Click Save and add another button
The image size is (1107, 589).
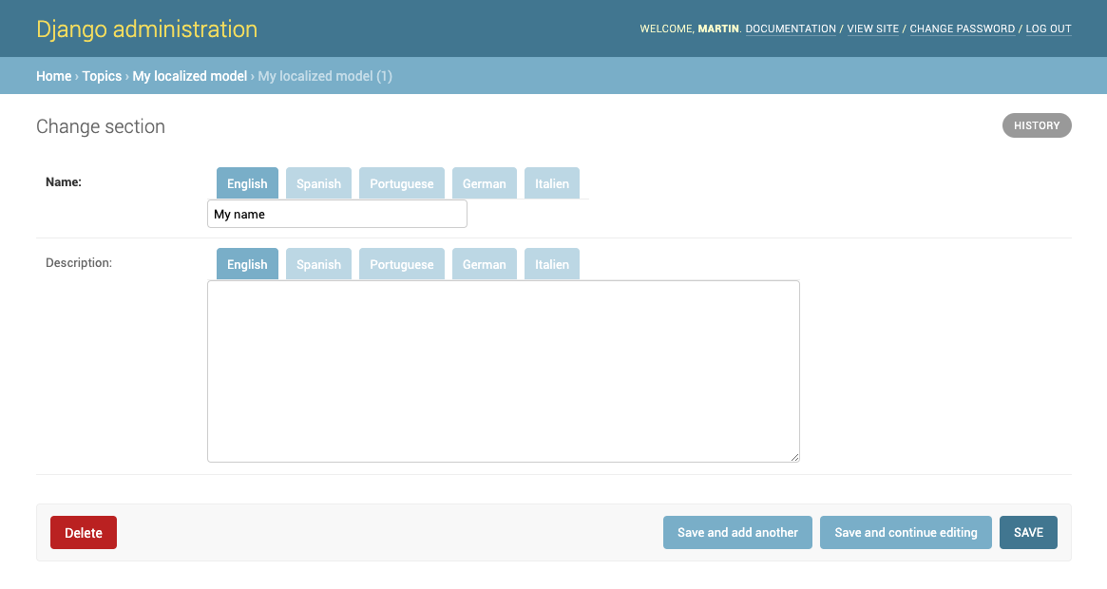(737, 533)
